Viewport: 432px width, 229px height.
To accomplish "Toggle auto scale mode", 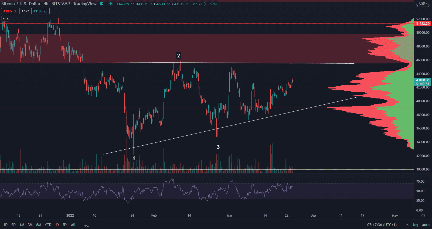I will pyautogui.click(x=426, y=225).
